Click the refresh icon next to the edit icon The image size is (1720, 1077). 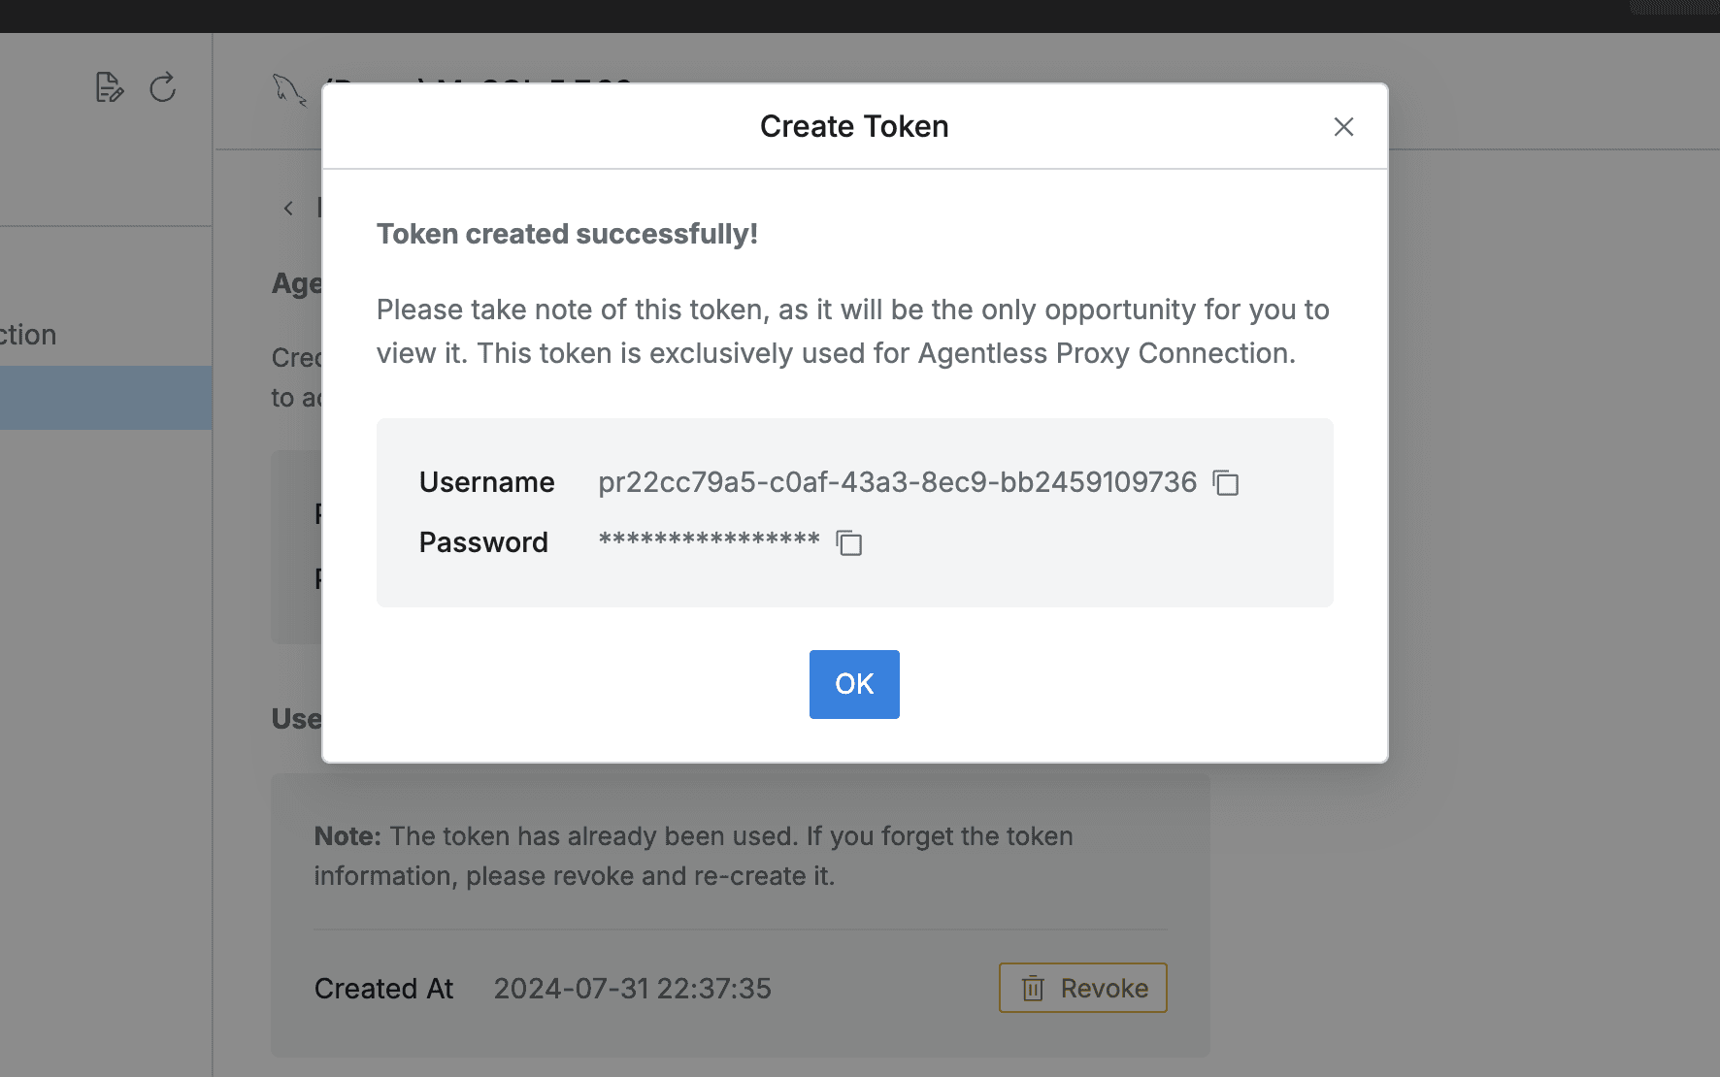tap(162, 87)
